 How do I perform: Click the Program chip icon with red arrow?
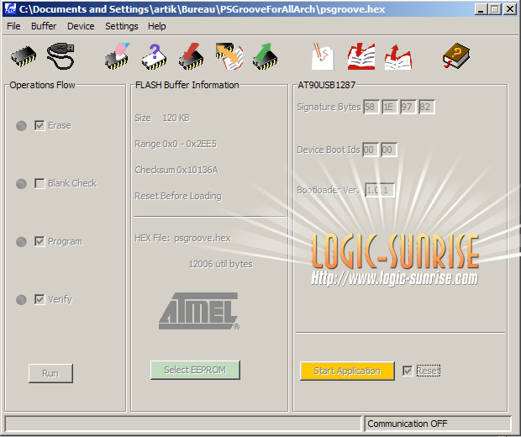191,56
